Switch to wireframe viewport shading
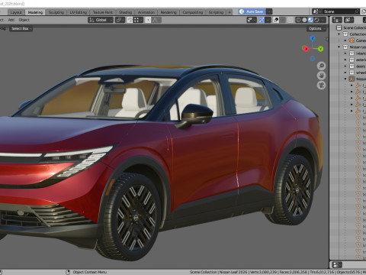The width and height of the screenshot is (366, 275). [x=298, y=20]
